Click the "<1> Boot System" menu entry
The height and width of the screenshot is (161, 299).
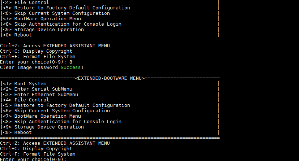pos(25,84)
